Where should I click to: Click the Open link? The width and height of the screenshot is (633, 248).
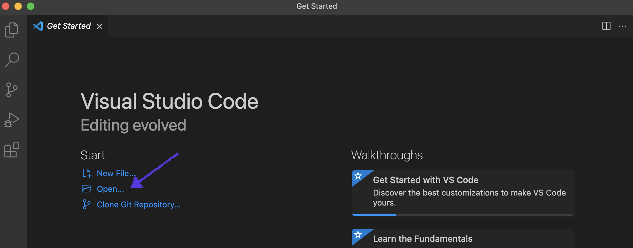click(110, 189)
